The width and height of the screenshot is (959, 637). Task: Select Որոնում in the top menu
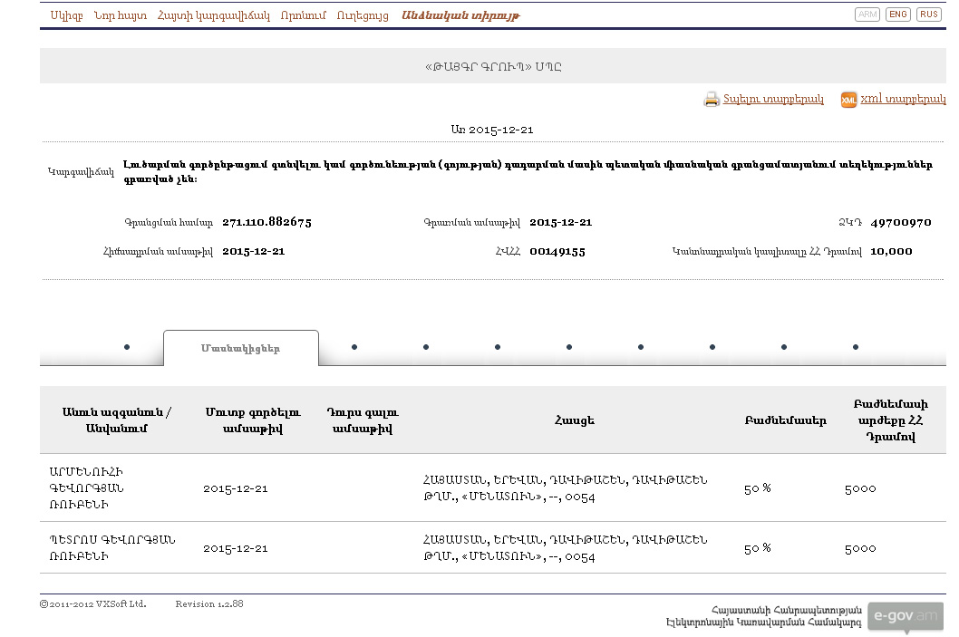tap(304, 15)
